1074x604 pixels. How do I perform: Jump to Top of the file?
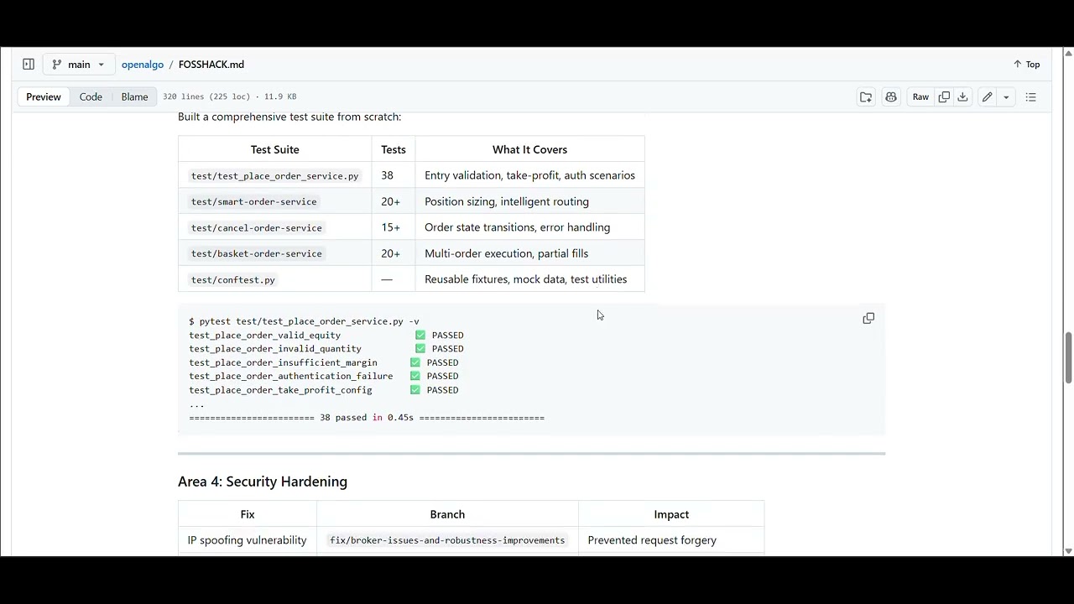(1027, 65)
